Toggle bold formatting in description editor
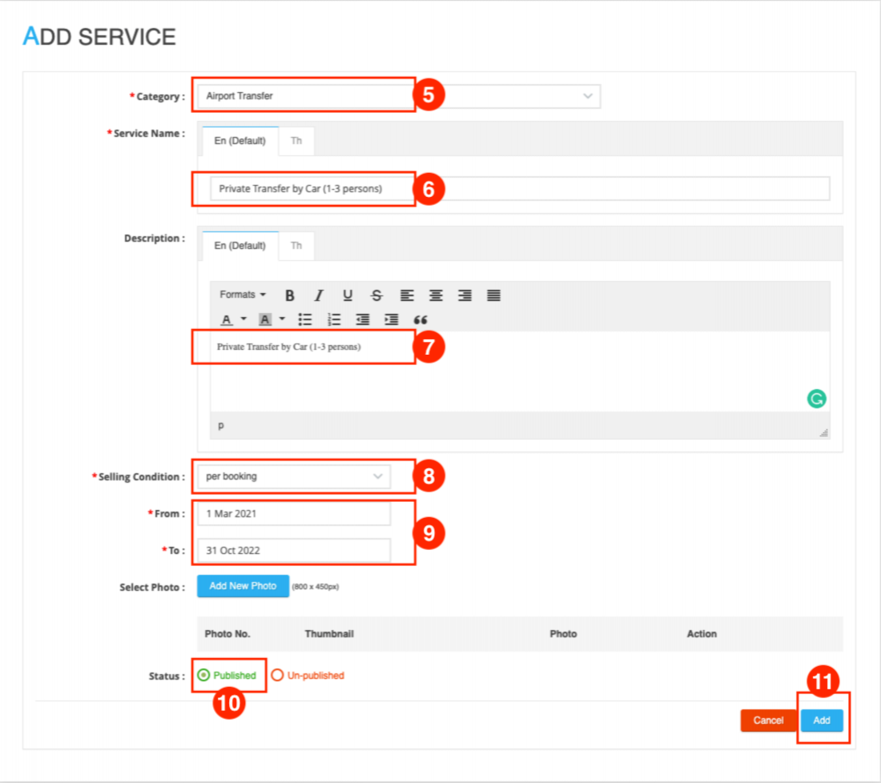Viewport: 881px width, 783px height. click(x=290, y=295)
